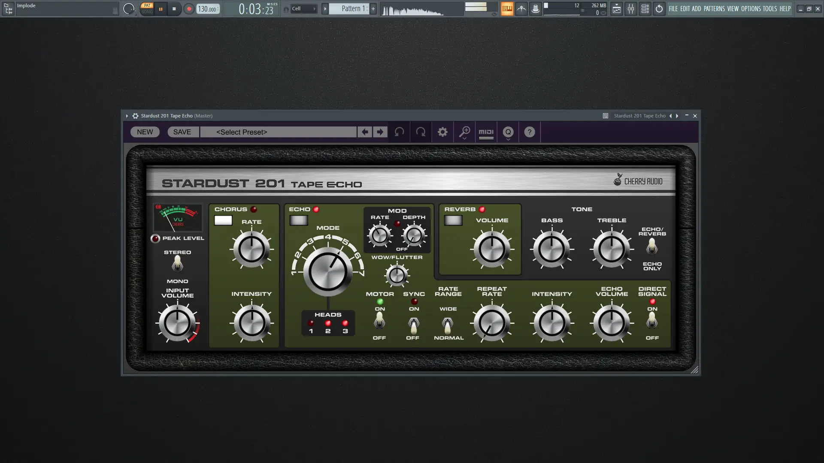Click the Undo arrow in plugin toolbar
824x463 pixels.
pyautogui.click(x=398, y=132)
